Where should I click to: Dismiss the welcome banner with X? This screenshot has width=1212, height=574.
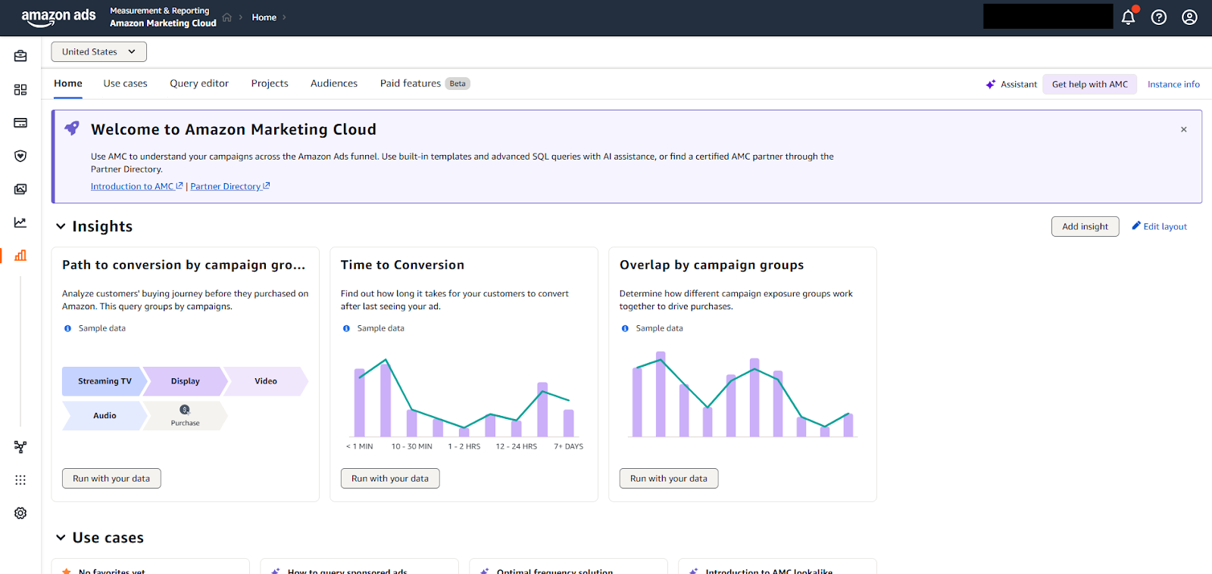click(1183, 129)
